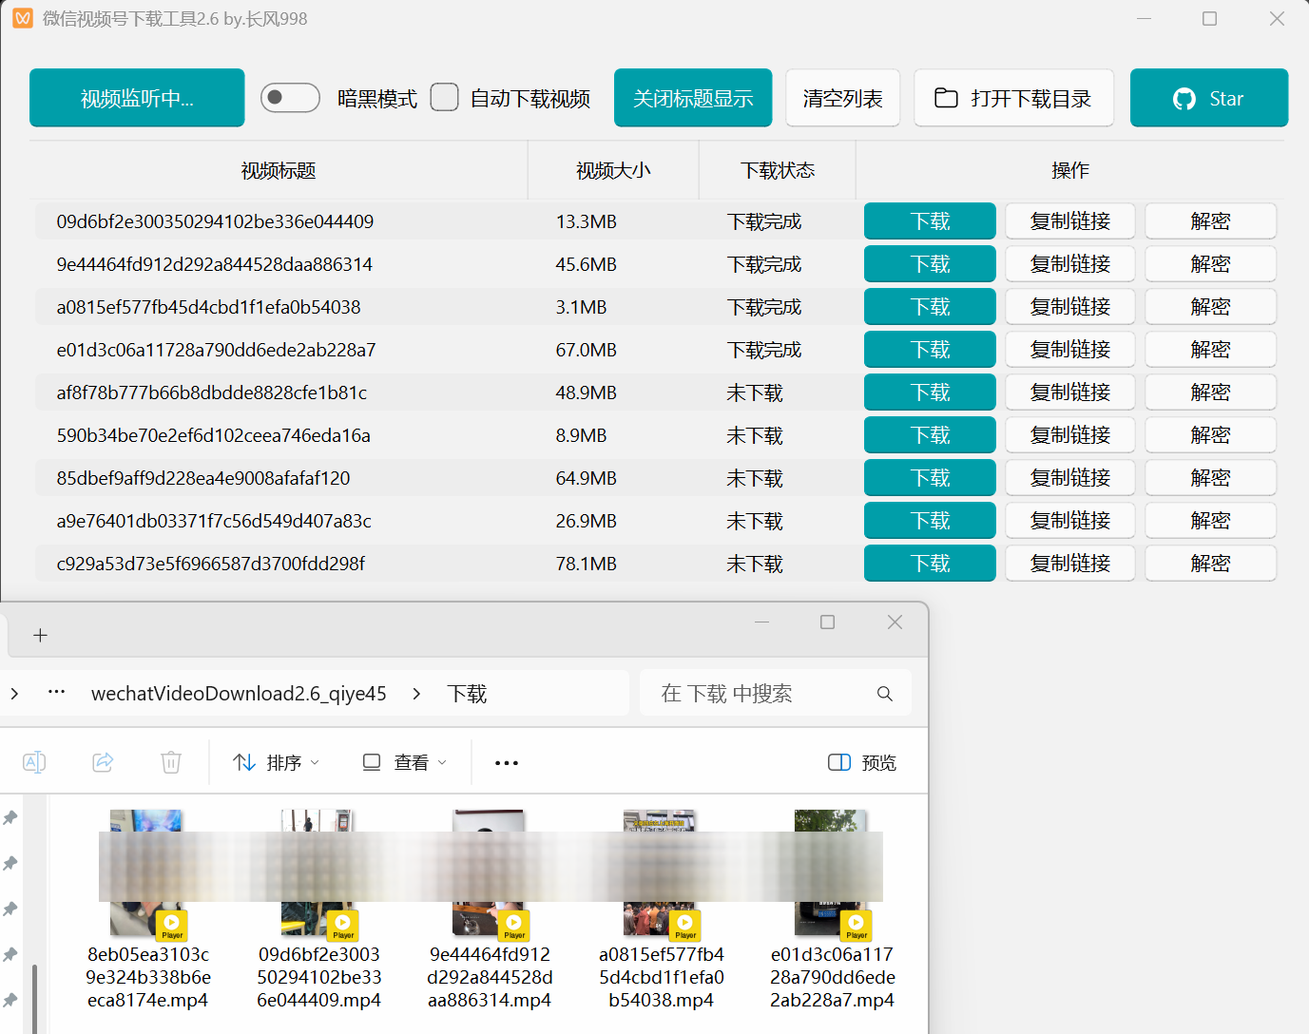Click the Player icon on 09d6bf2e3003 thumbnail

coord(343,925)
